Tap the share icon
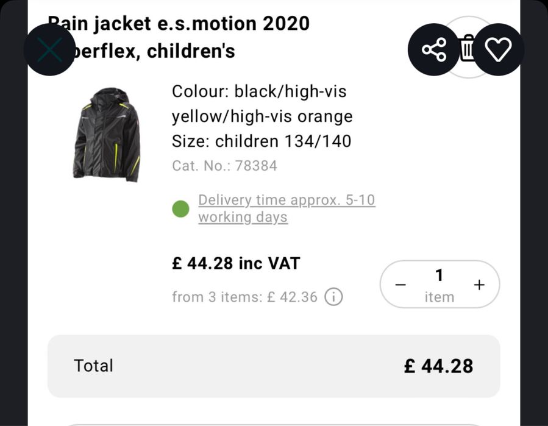The height and width of the screenshot is (426, 548). click(x=435, y=49)
